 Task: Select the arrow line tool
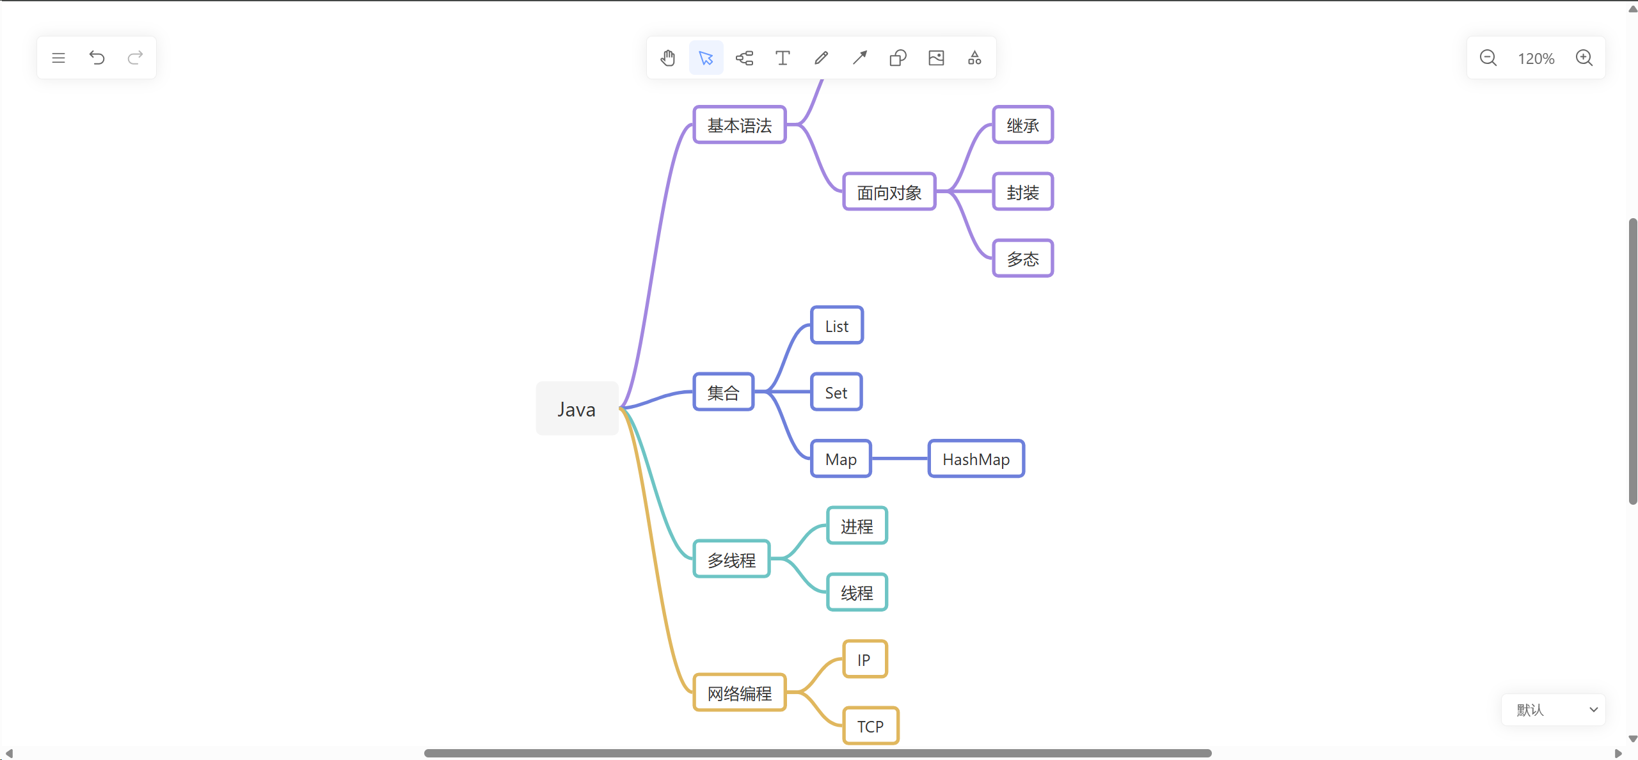[860, 58]
